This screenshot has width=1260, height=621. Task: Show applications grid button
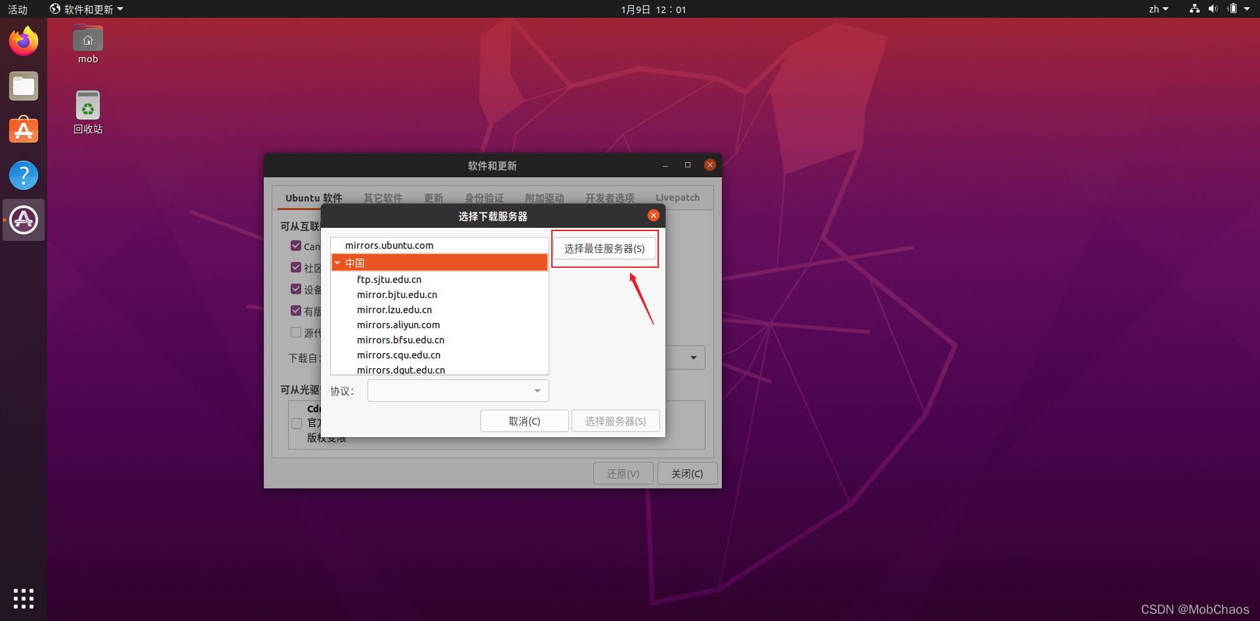[x=24, y=598]
